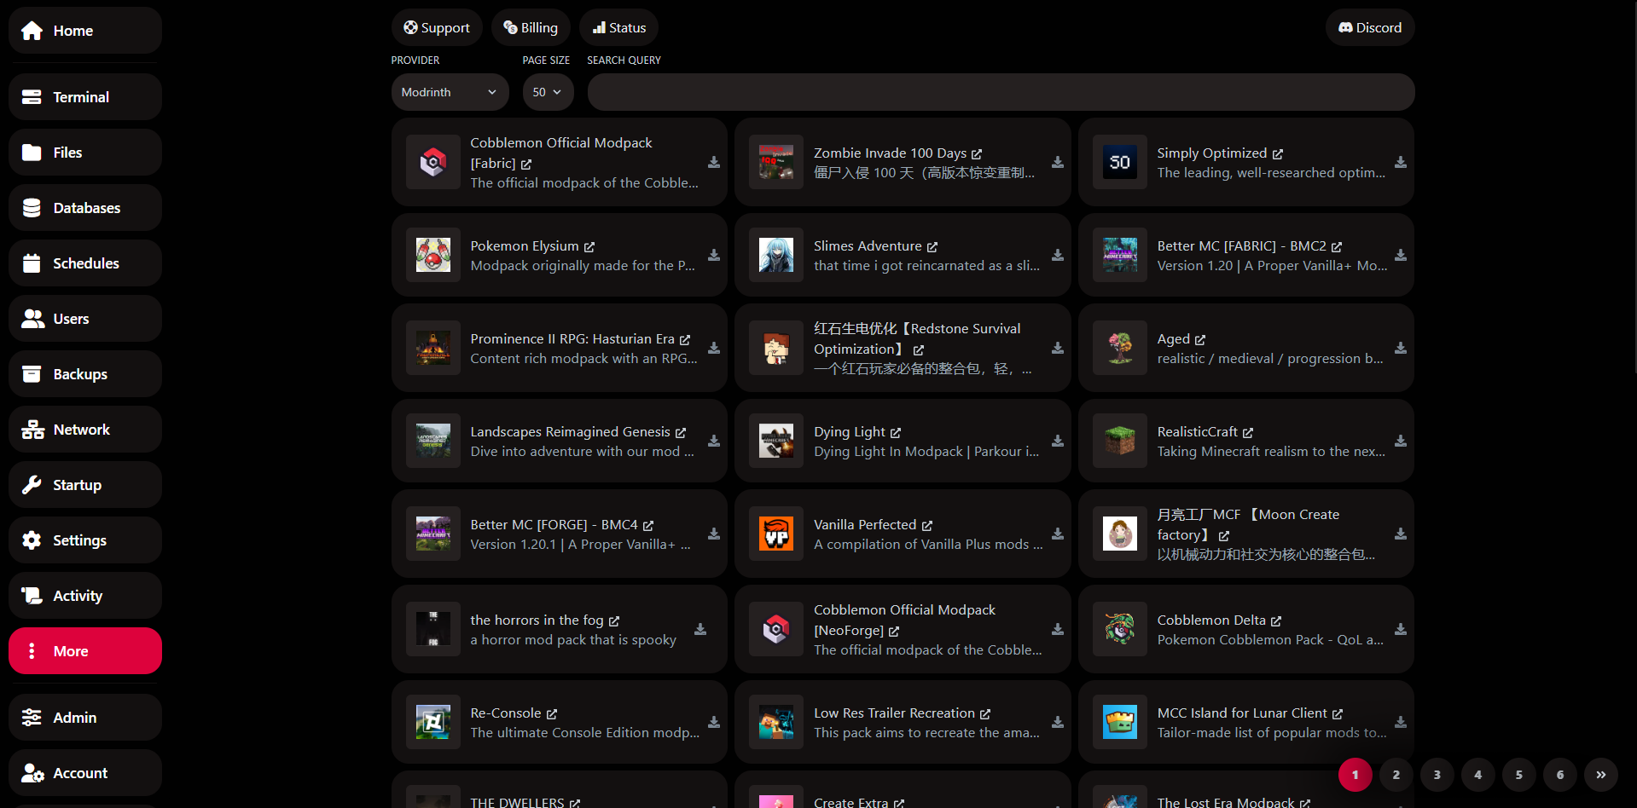The height and width of the screenshot is (808, 1637).
Task: Click the Support button
Action: click(x=437, y=27)
